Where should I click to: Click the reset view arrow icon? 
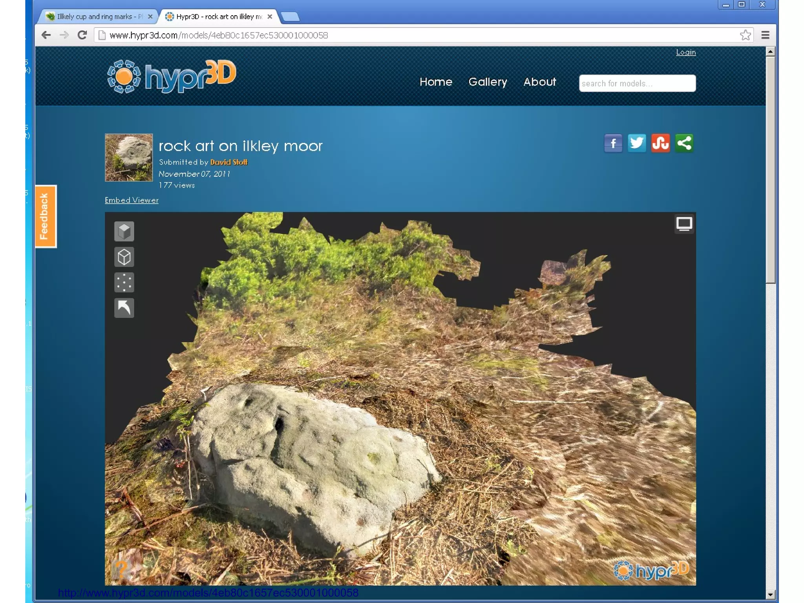point(124,308)
